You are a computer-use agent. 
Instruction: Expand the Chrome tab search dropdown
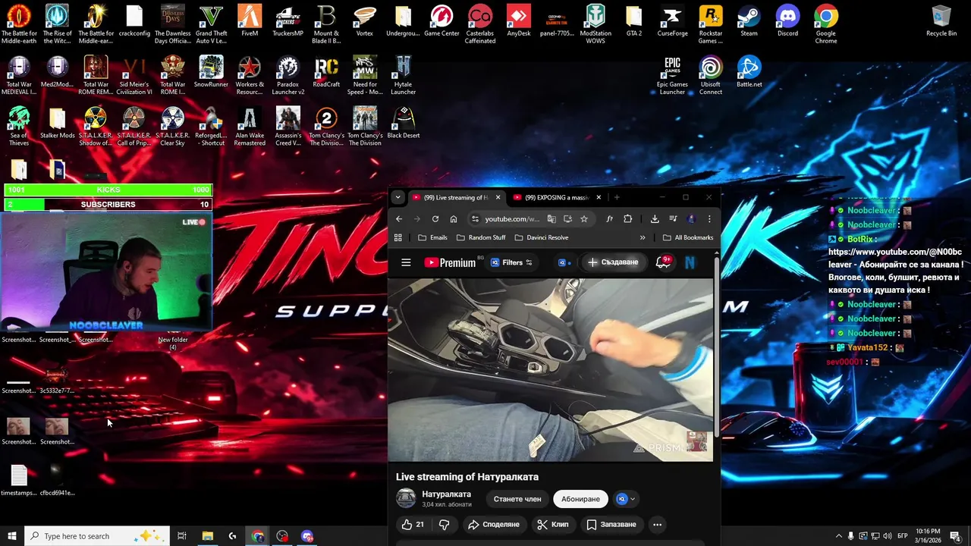[x=398, y=197]
